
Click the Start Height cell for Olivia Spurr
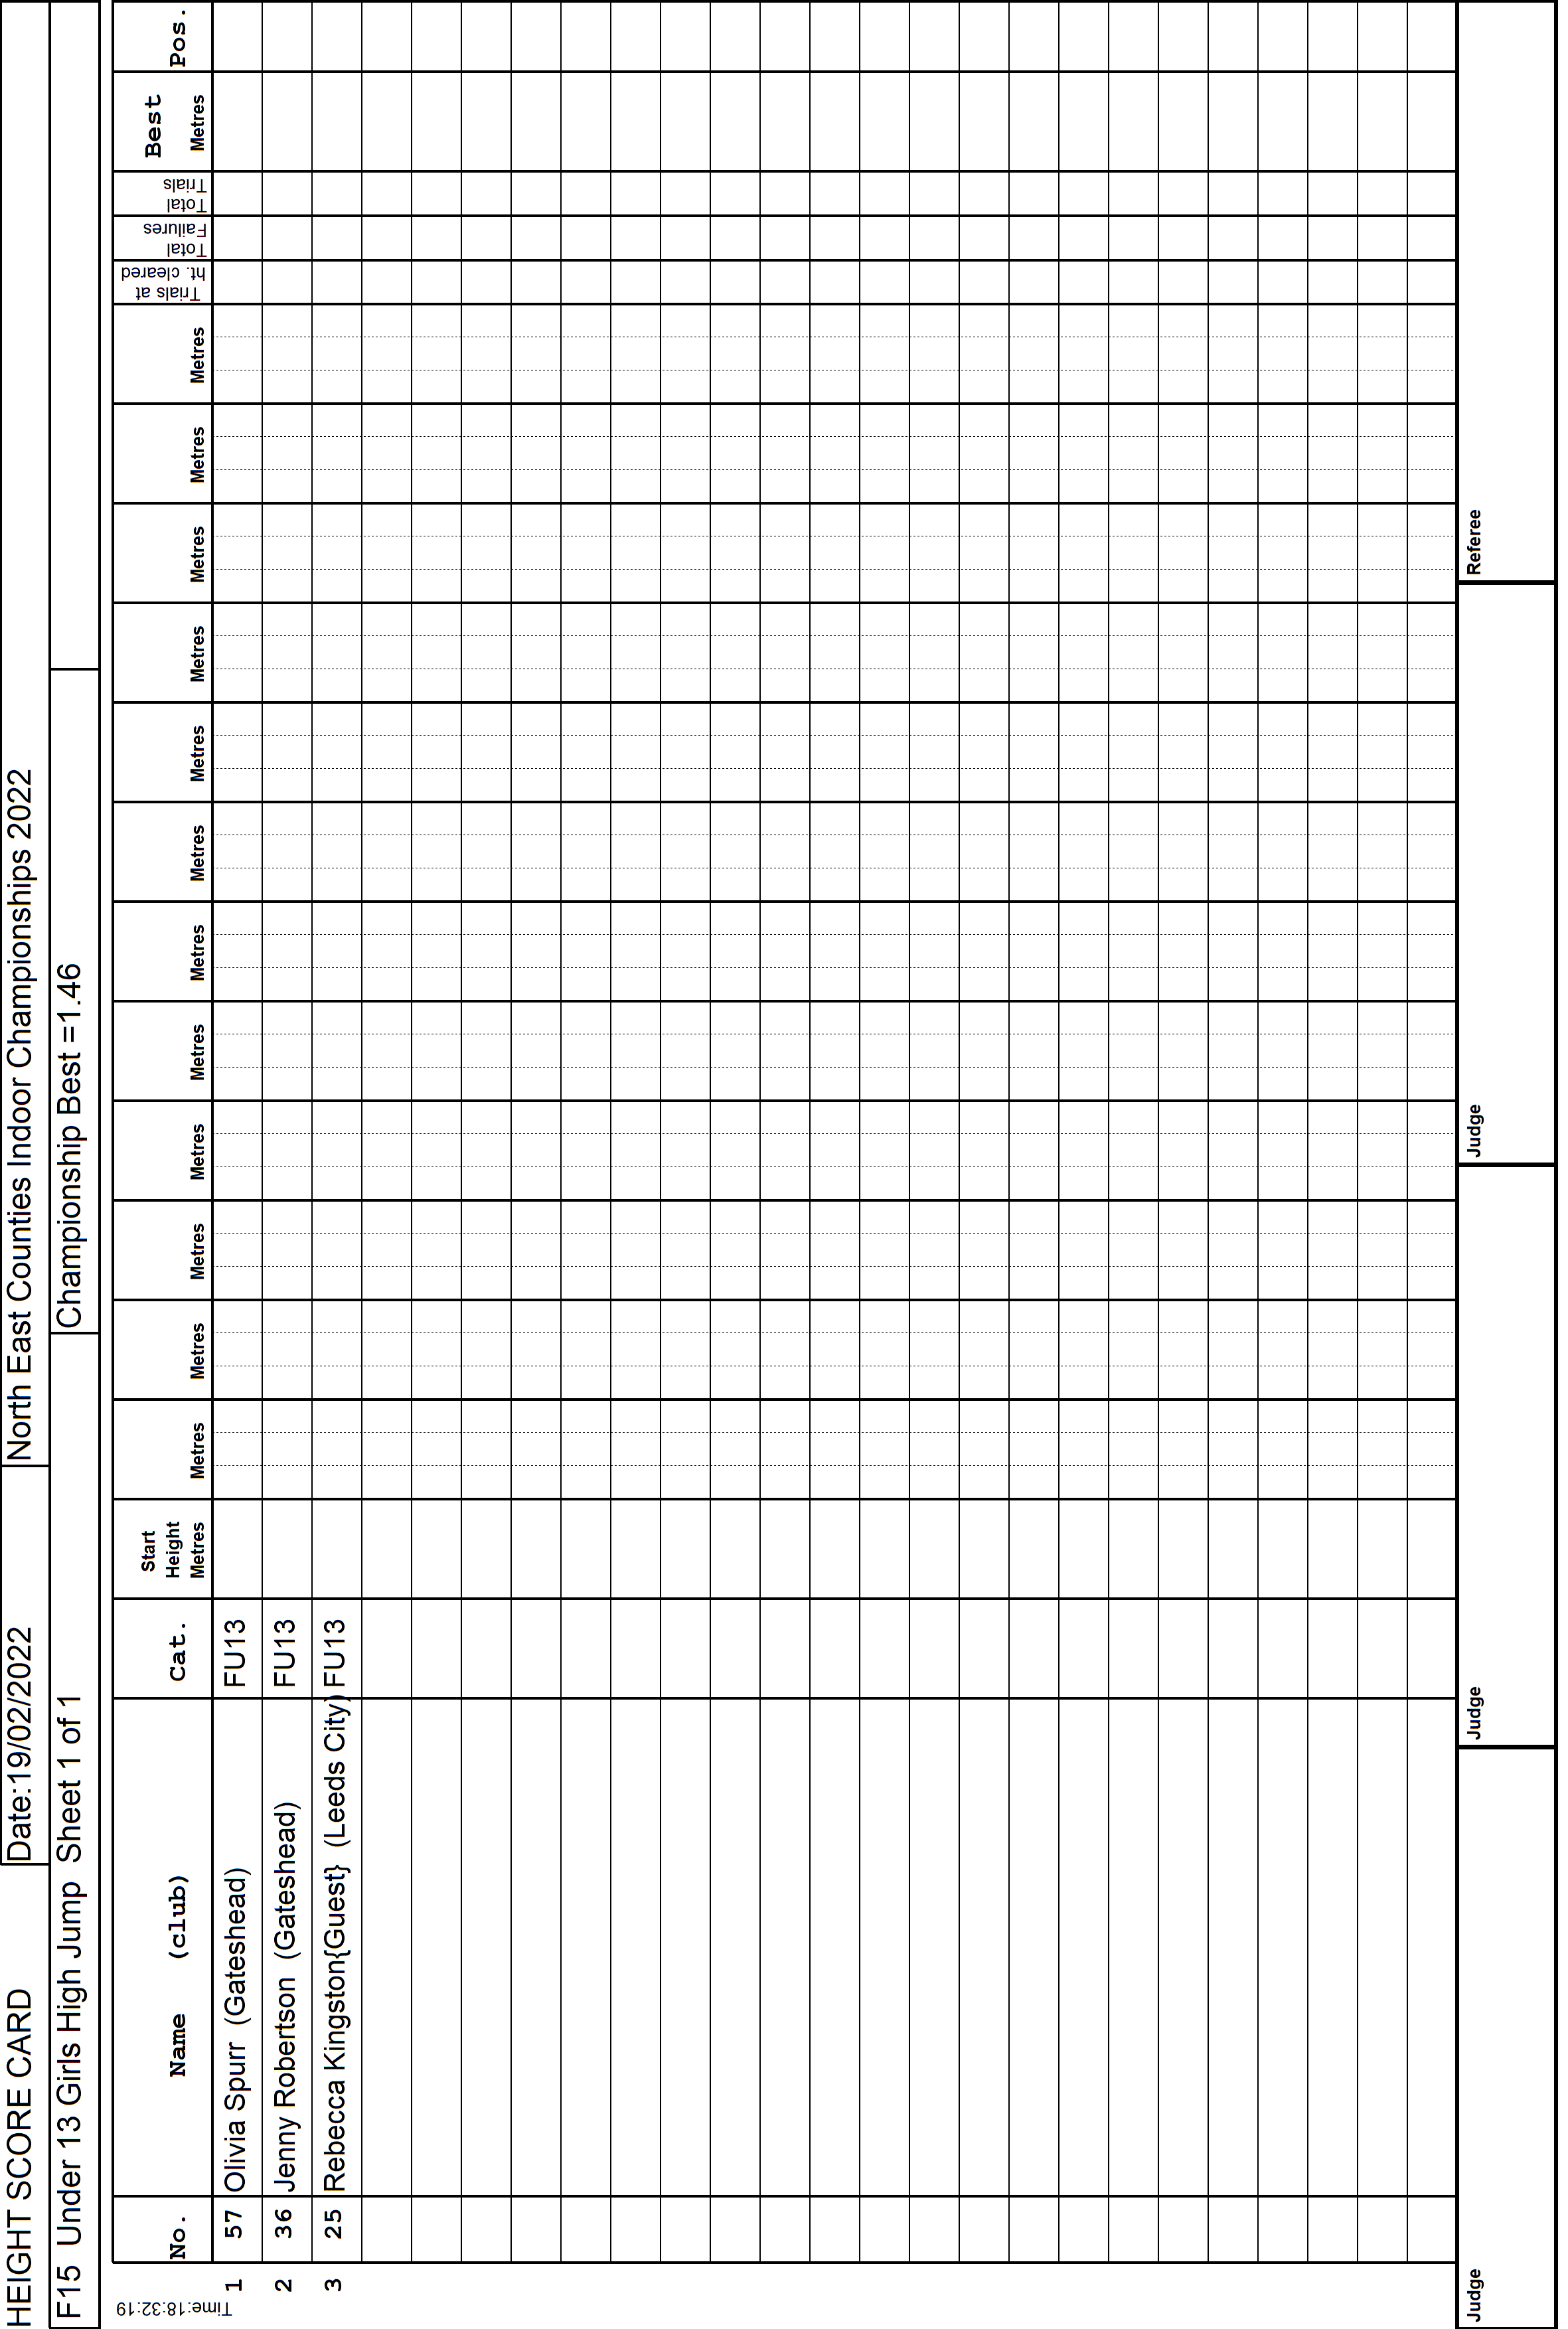[237, 1549]
